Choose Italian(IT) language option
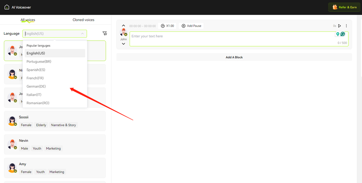 [55, 95]
